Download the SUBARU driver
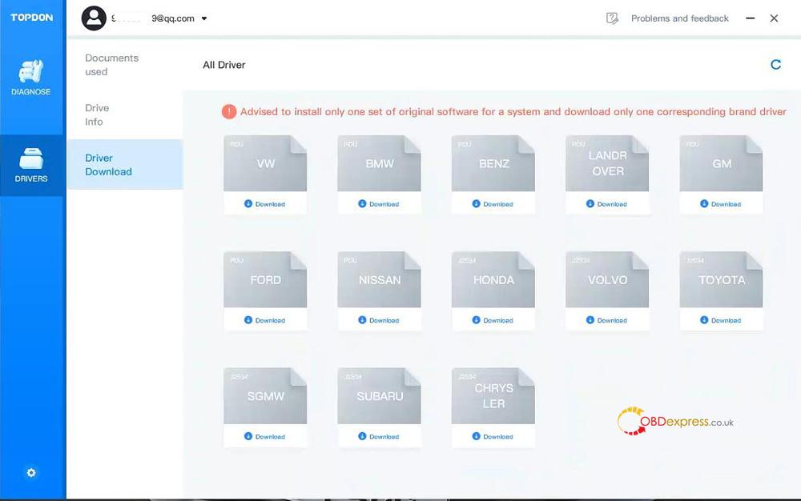801x501 pixels. [x=379, y=436]
